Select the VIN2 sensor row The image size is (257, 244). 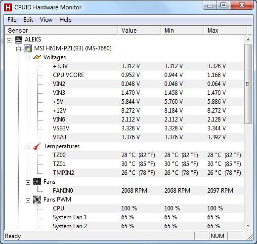click(148, 84)
